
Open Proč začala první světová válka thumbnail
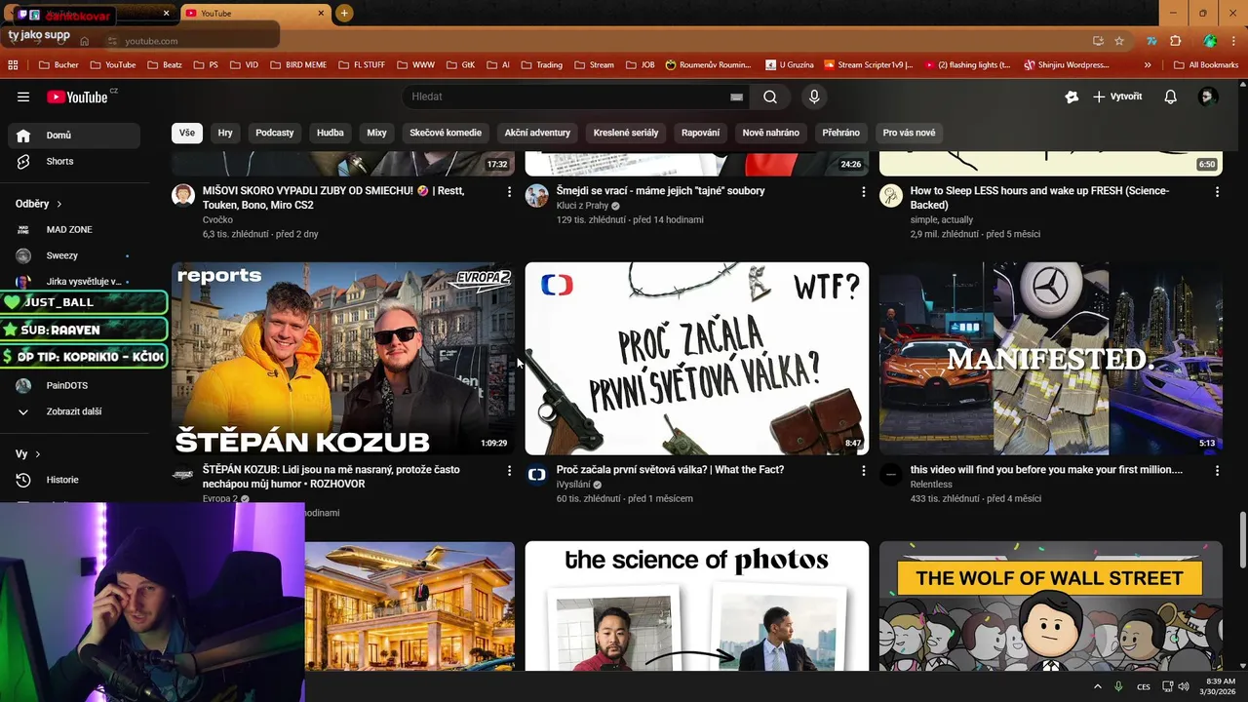tap(697, 358)
